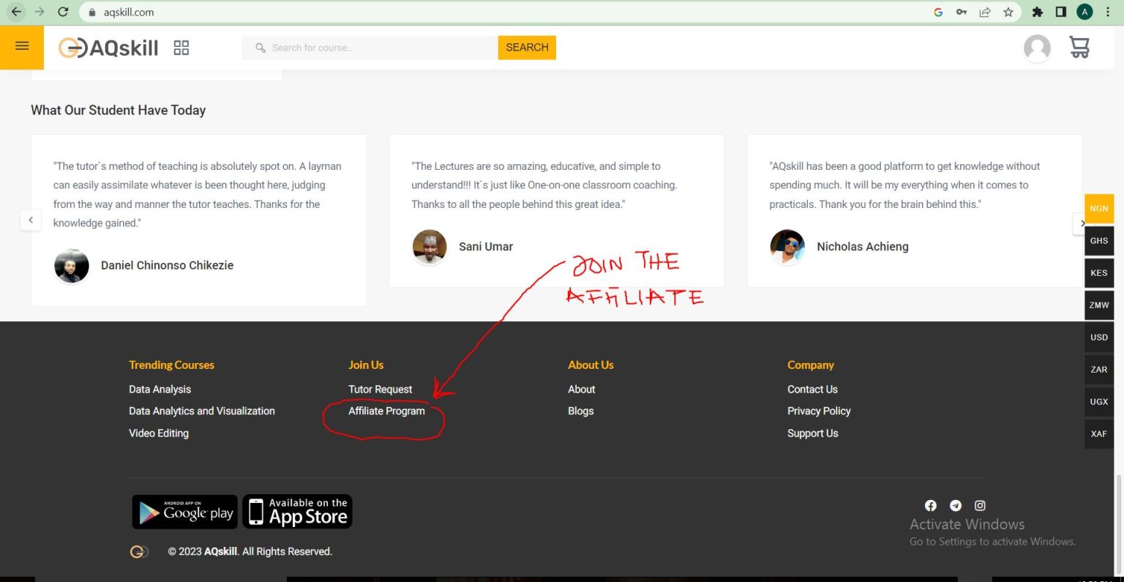
Task: Open the Privacy Policy page
Action: tap(819, 411)
